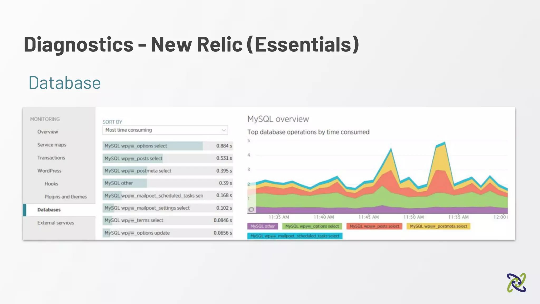Go to Service maps in sidebar
The width and height of the screenshot is (540, 304).
pos(52,145)
